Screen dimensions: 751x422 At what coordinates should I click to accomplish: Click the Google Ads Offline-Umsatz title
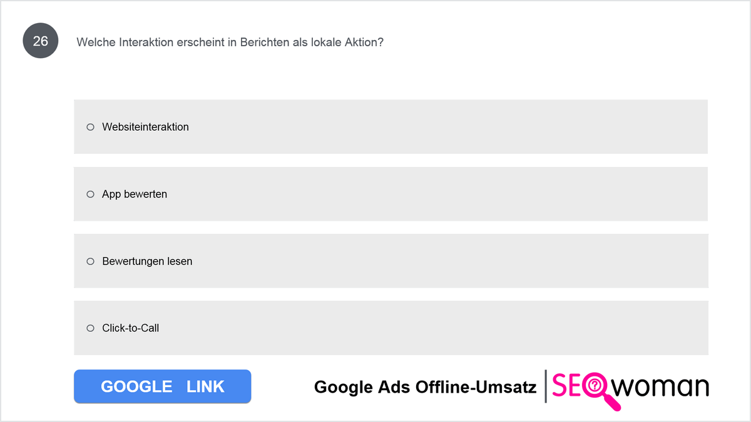tap(426, 387)
